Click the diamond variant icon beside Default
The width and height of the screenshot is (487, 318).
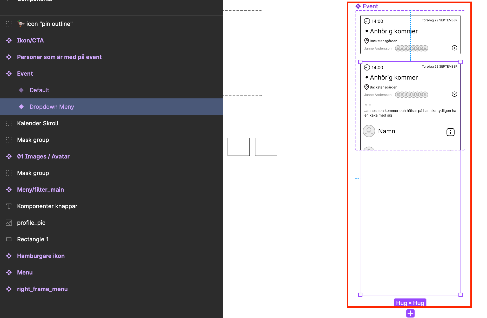point(21,90)
